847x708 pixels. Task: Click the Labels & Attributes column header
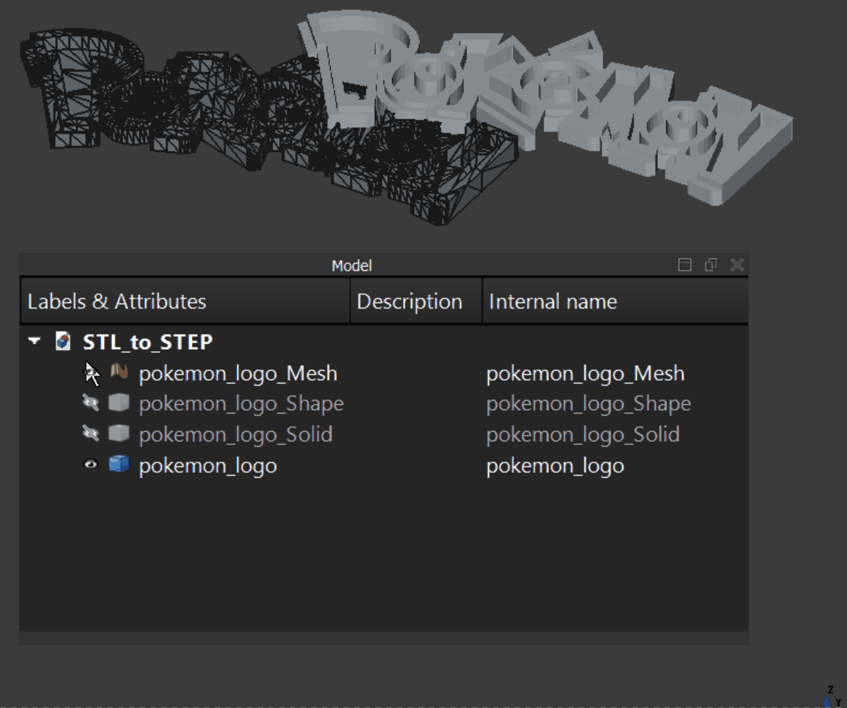185,301
